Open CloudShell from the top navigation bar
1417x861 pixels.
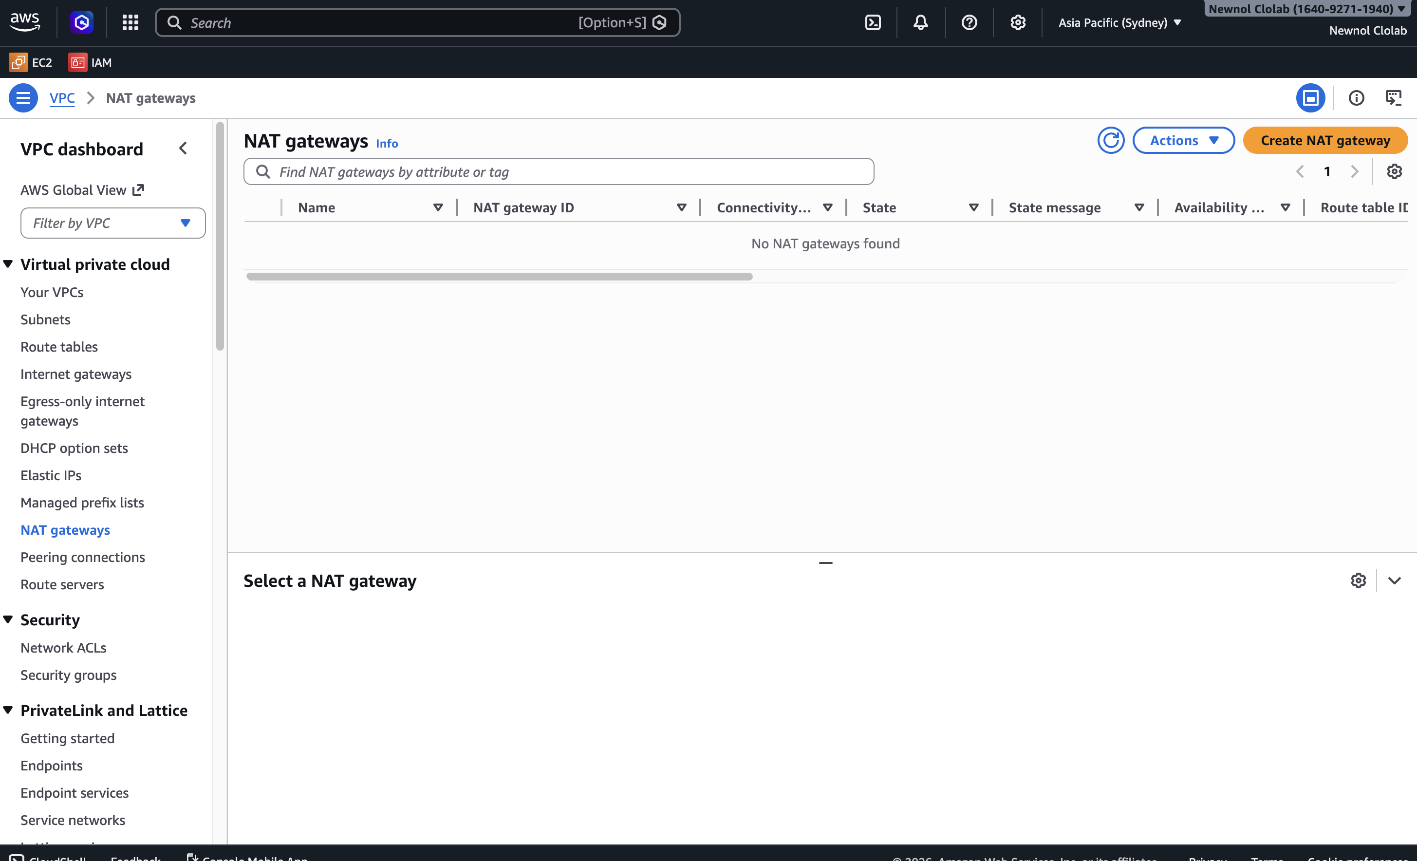pos(873,22)
